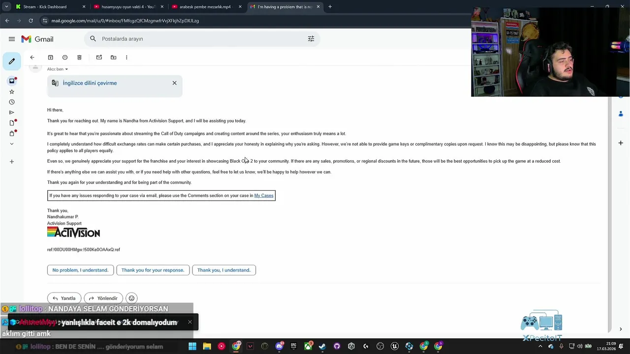Viewport: 630px width, 354px height.
Task: Click the browser address bar URL
Action: (125, 21)
